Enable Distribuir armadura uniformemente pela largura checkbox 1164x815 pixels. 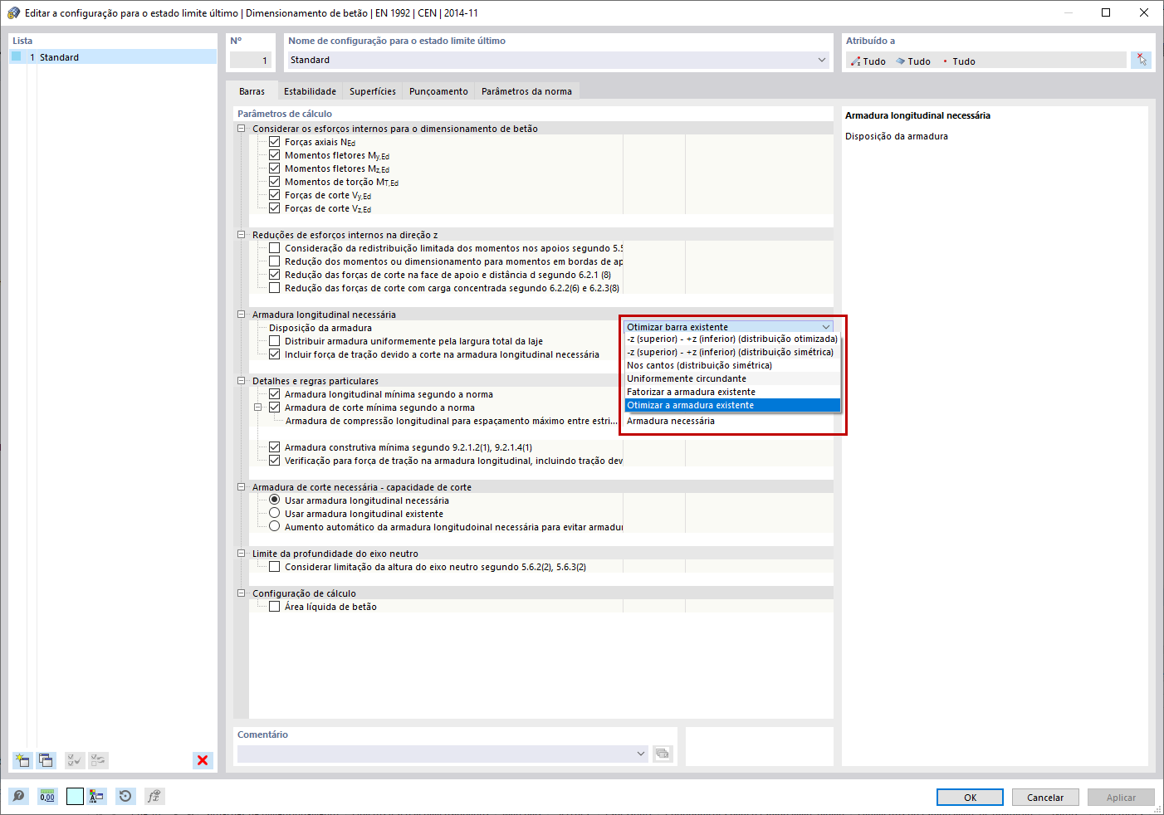(x=275, y=341)
